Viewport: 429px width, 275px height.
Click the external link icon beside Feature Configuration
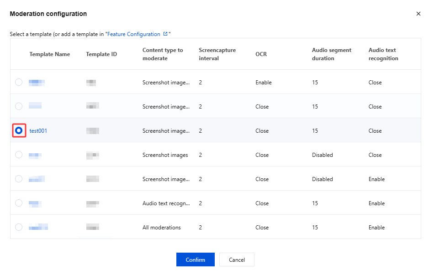pyautogui.click(x=165, y=34)
